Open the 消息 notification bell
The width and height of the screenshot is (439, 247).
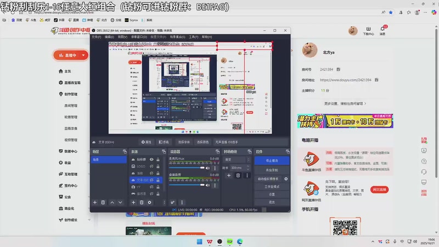click(x=382, y=30)
